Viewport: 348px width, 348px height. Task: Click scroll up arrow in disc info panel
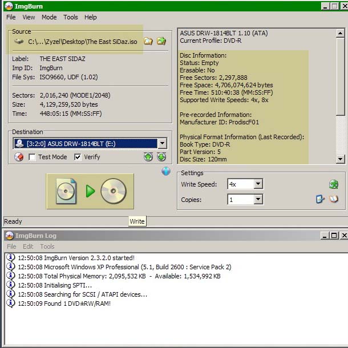pyautogui.click(x=340, y=33)
